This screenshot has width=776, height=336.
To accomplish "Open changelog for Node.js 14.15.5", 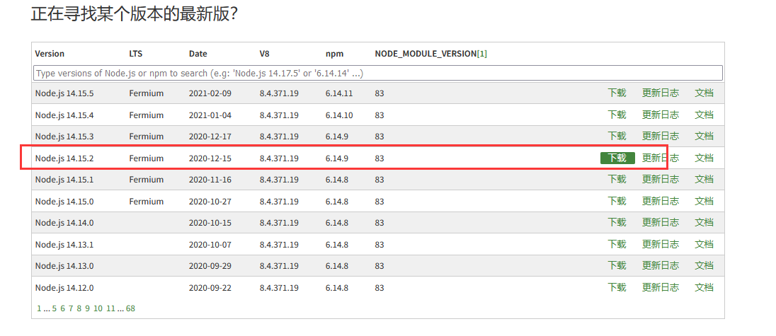I will [661, 93].
